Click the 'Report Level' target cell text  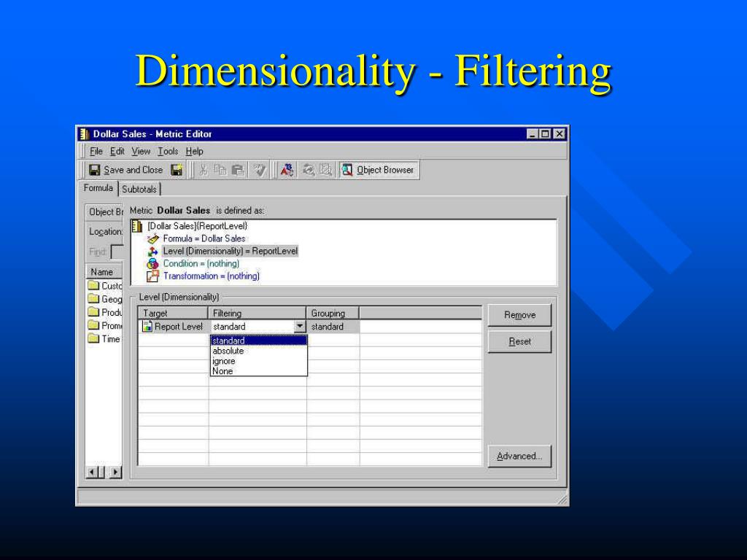(x=179, y=327)
